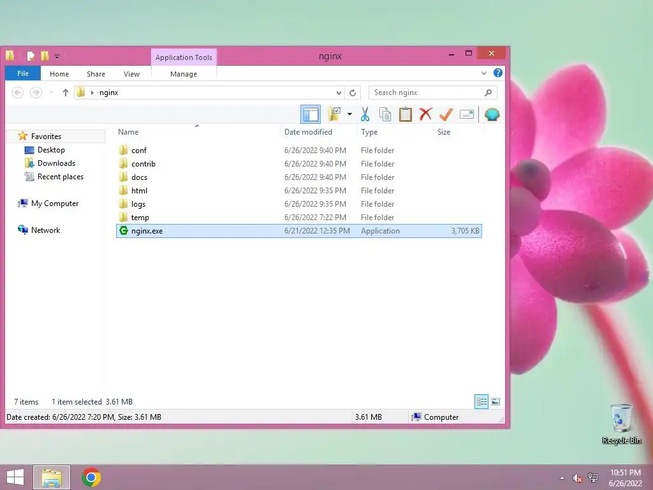Click the scissors Cut icon
Viewport: 653px width, 490px height.
(x=365, y=114)
